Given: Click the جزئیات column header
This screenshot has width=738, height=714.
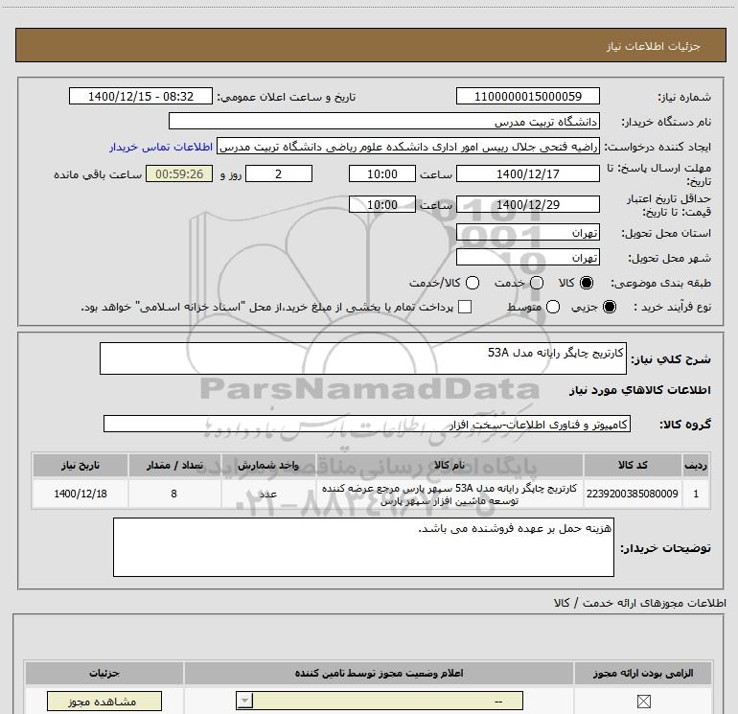Looking at the screenshot, I should coord(104,673).
